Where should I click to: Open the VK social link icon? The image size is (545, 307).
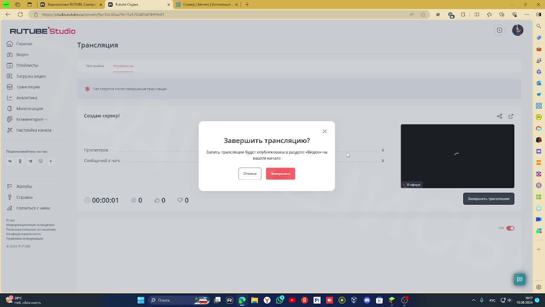[x=10, y=161]
